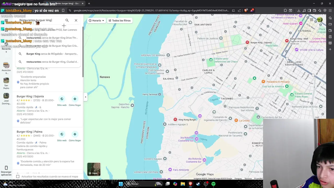Open the Google apps grid
Viewport: 334px width, 188px height.
pos(312,20)
